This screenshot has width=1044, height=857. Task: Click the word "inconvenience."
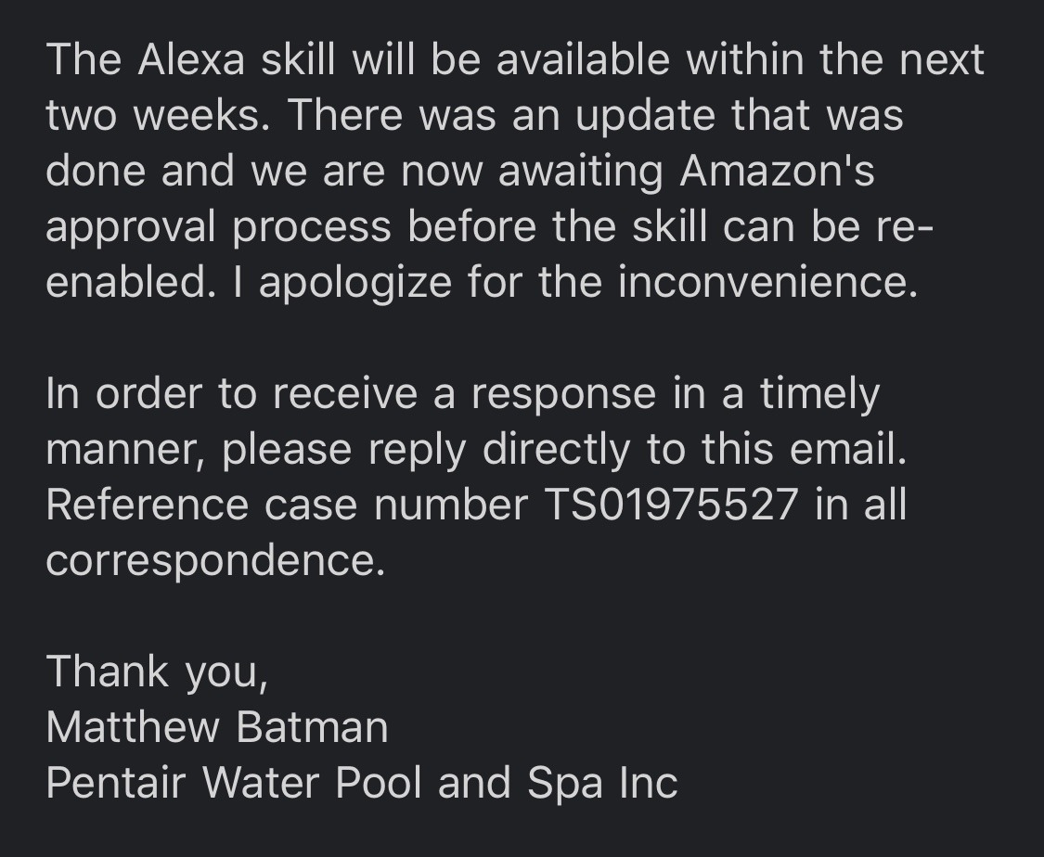[767, 282]
